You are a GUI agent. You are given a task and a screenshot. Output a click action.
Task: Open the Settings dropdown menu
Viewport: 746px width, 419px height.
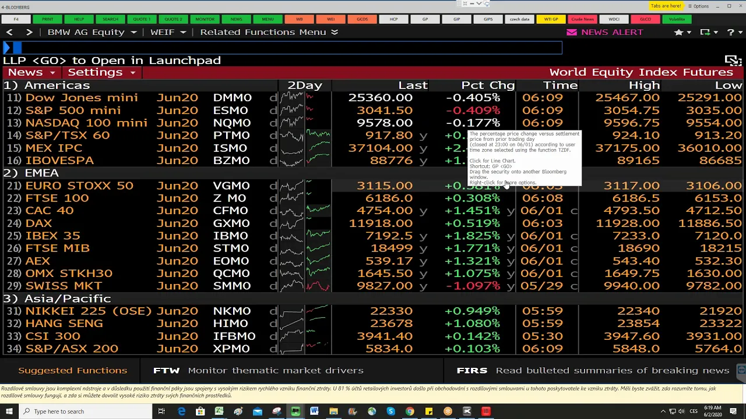(x=101, y=73)
